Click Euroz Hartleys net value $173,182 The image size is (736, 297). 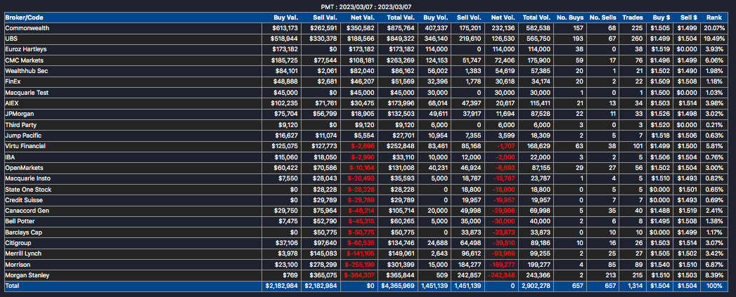point(362,49)
